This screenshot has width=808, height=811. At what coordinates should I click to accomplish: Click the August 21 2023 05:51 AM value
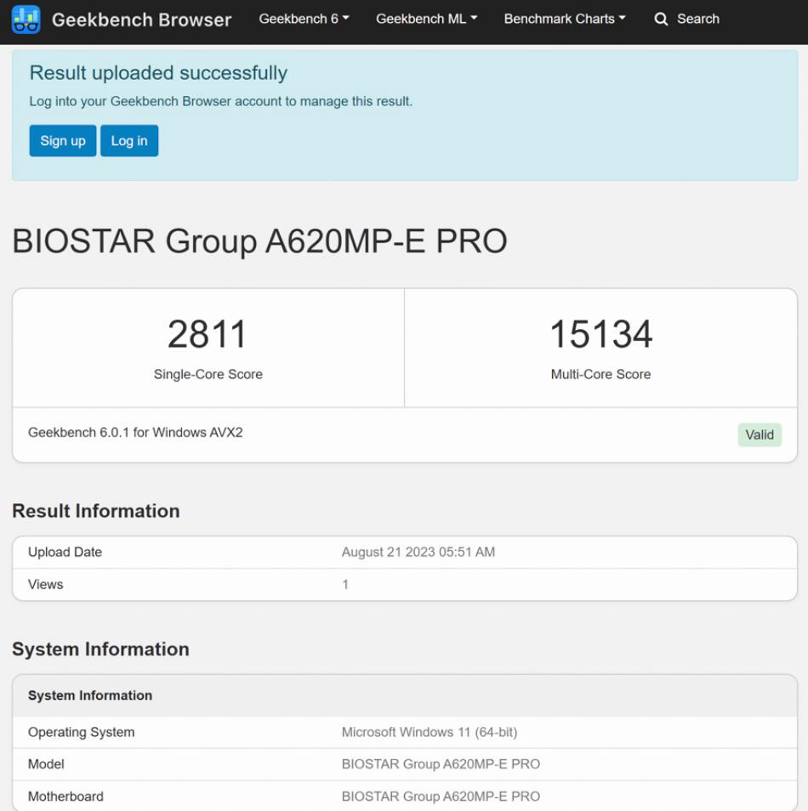418,552
